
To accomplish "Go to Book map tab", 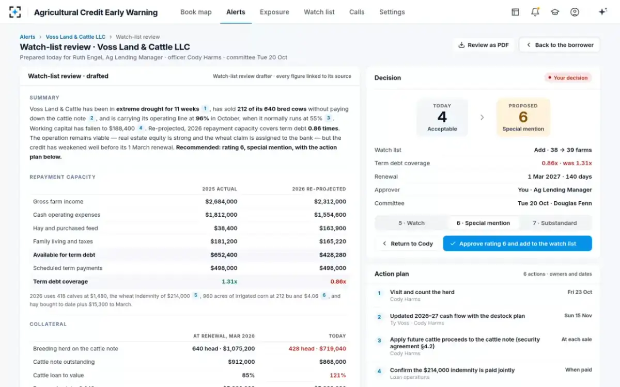I will point(196,12).
